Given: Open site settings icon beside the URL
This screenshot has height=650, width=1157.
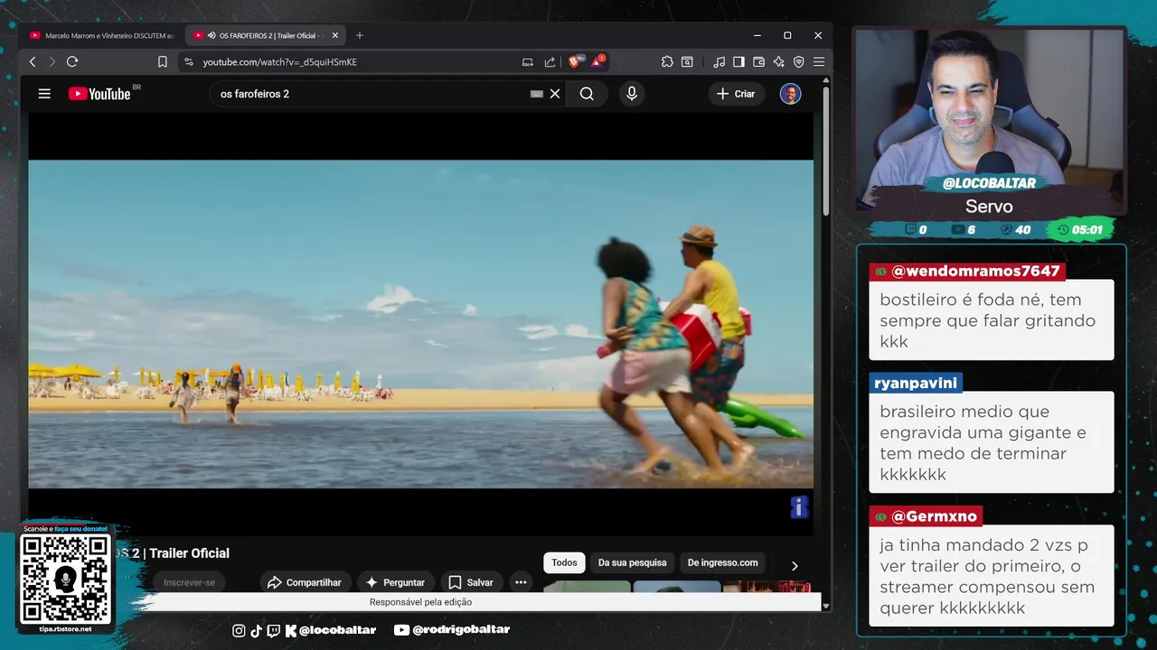Looking at the screenshot, I should tap(188, 61).
